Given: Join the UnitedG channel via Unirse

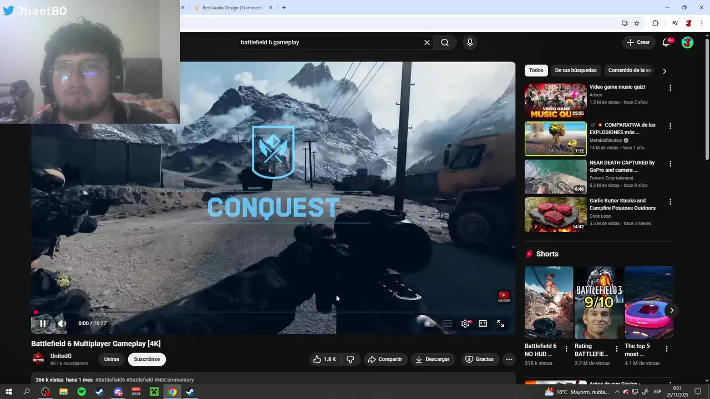Looking at the screenshot, I should point(111,359).
